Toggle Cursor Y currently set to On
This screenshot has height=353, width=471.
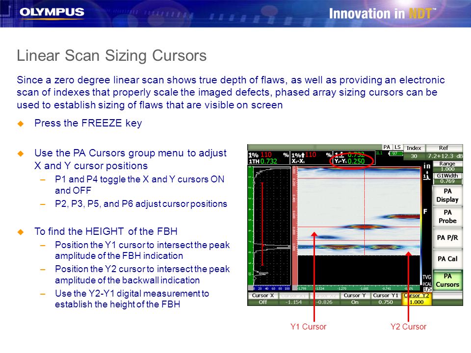355,299
